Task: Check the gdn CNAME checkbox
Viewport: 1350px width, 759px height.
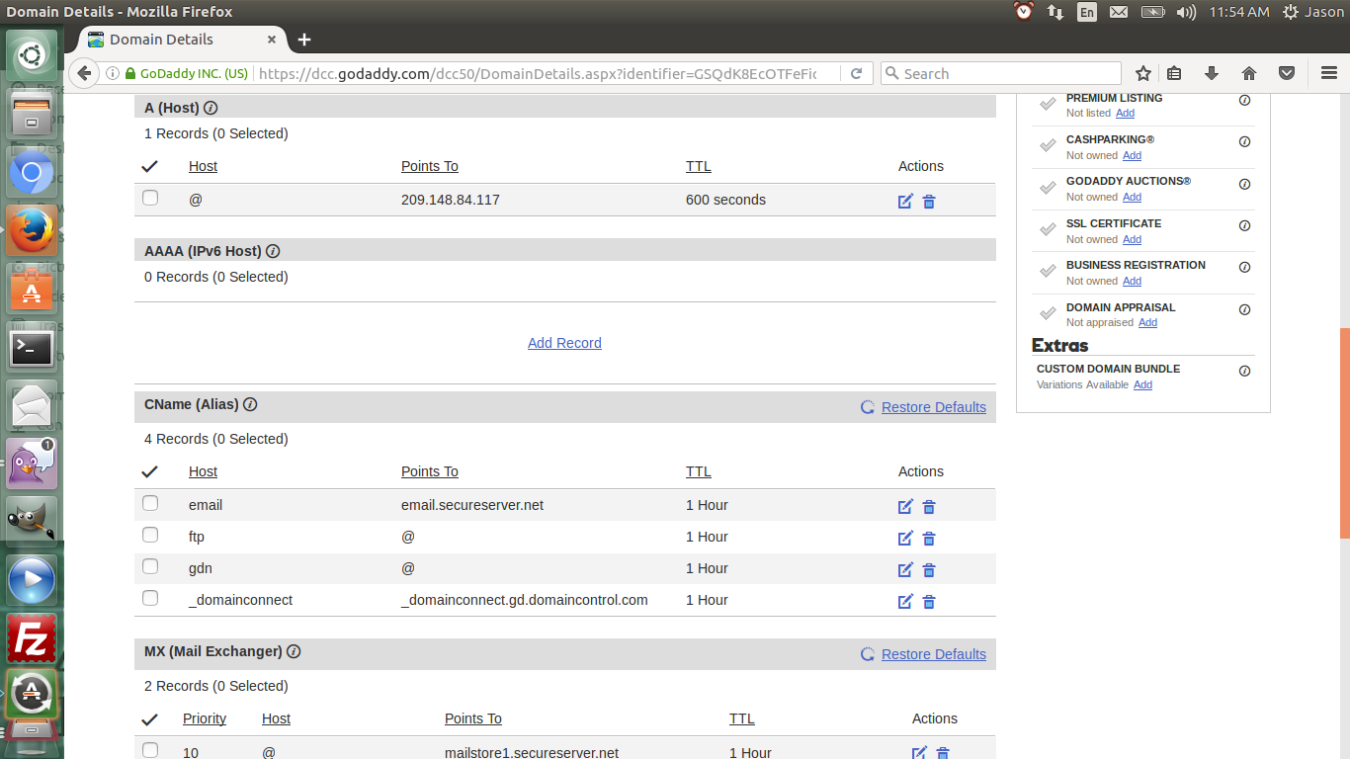Action: click(150, 566)
